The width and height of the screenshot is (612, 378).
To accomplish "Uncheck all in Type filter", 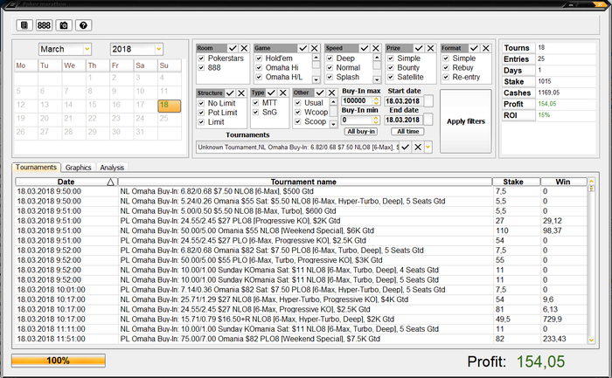I will click(283, 93).
